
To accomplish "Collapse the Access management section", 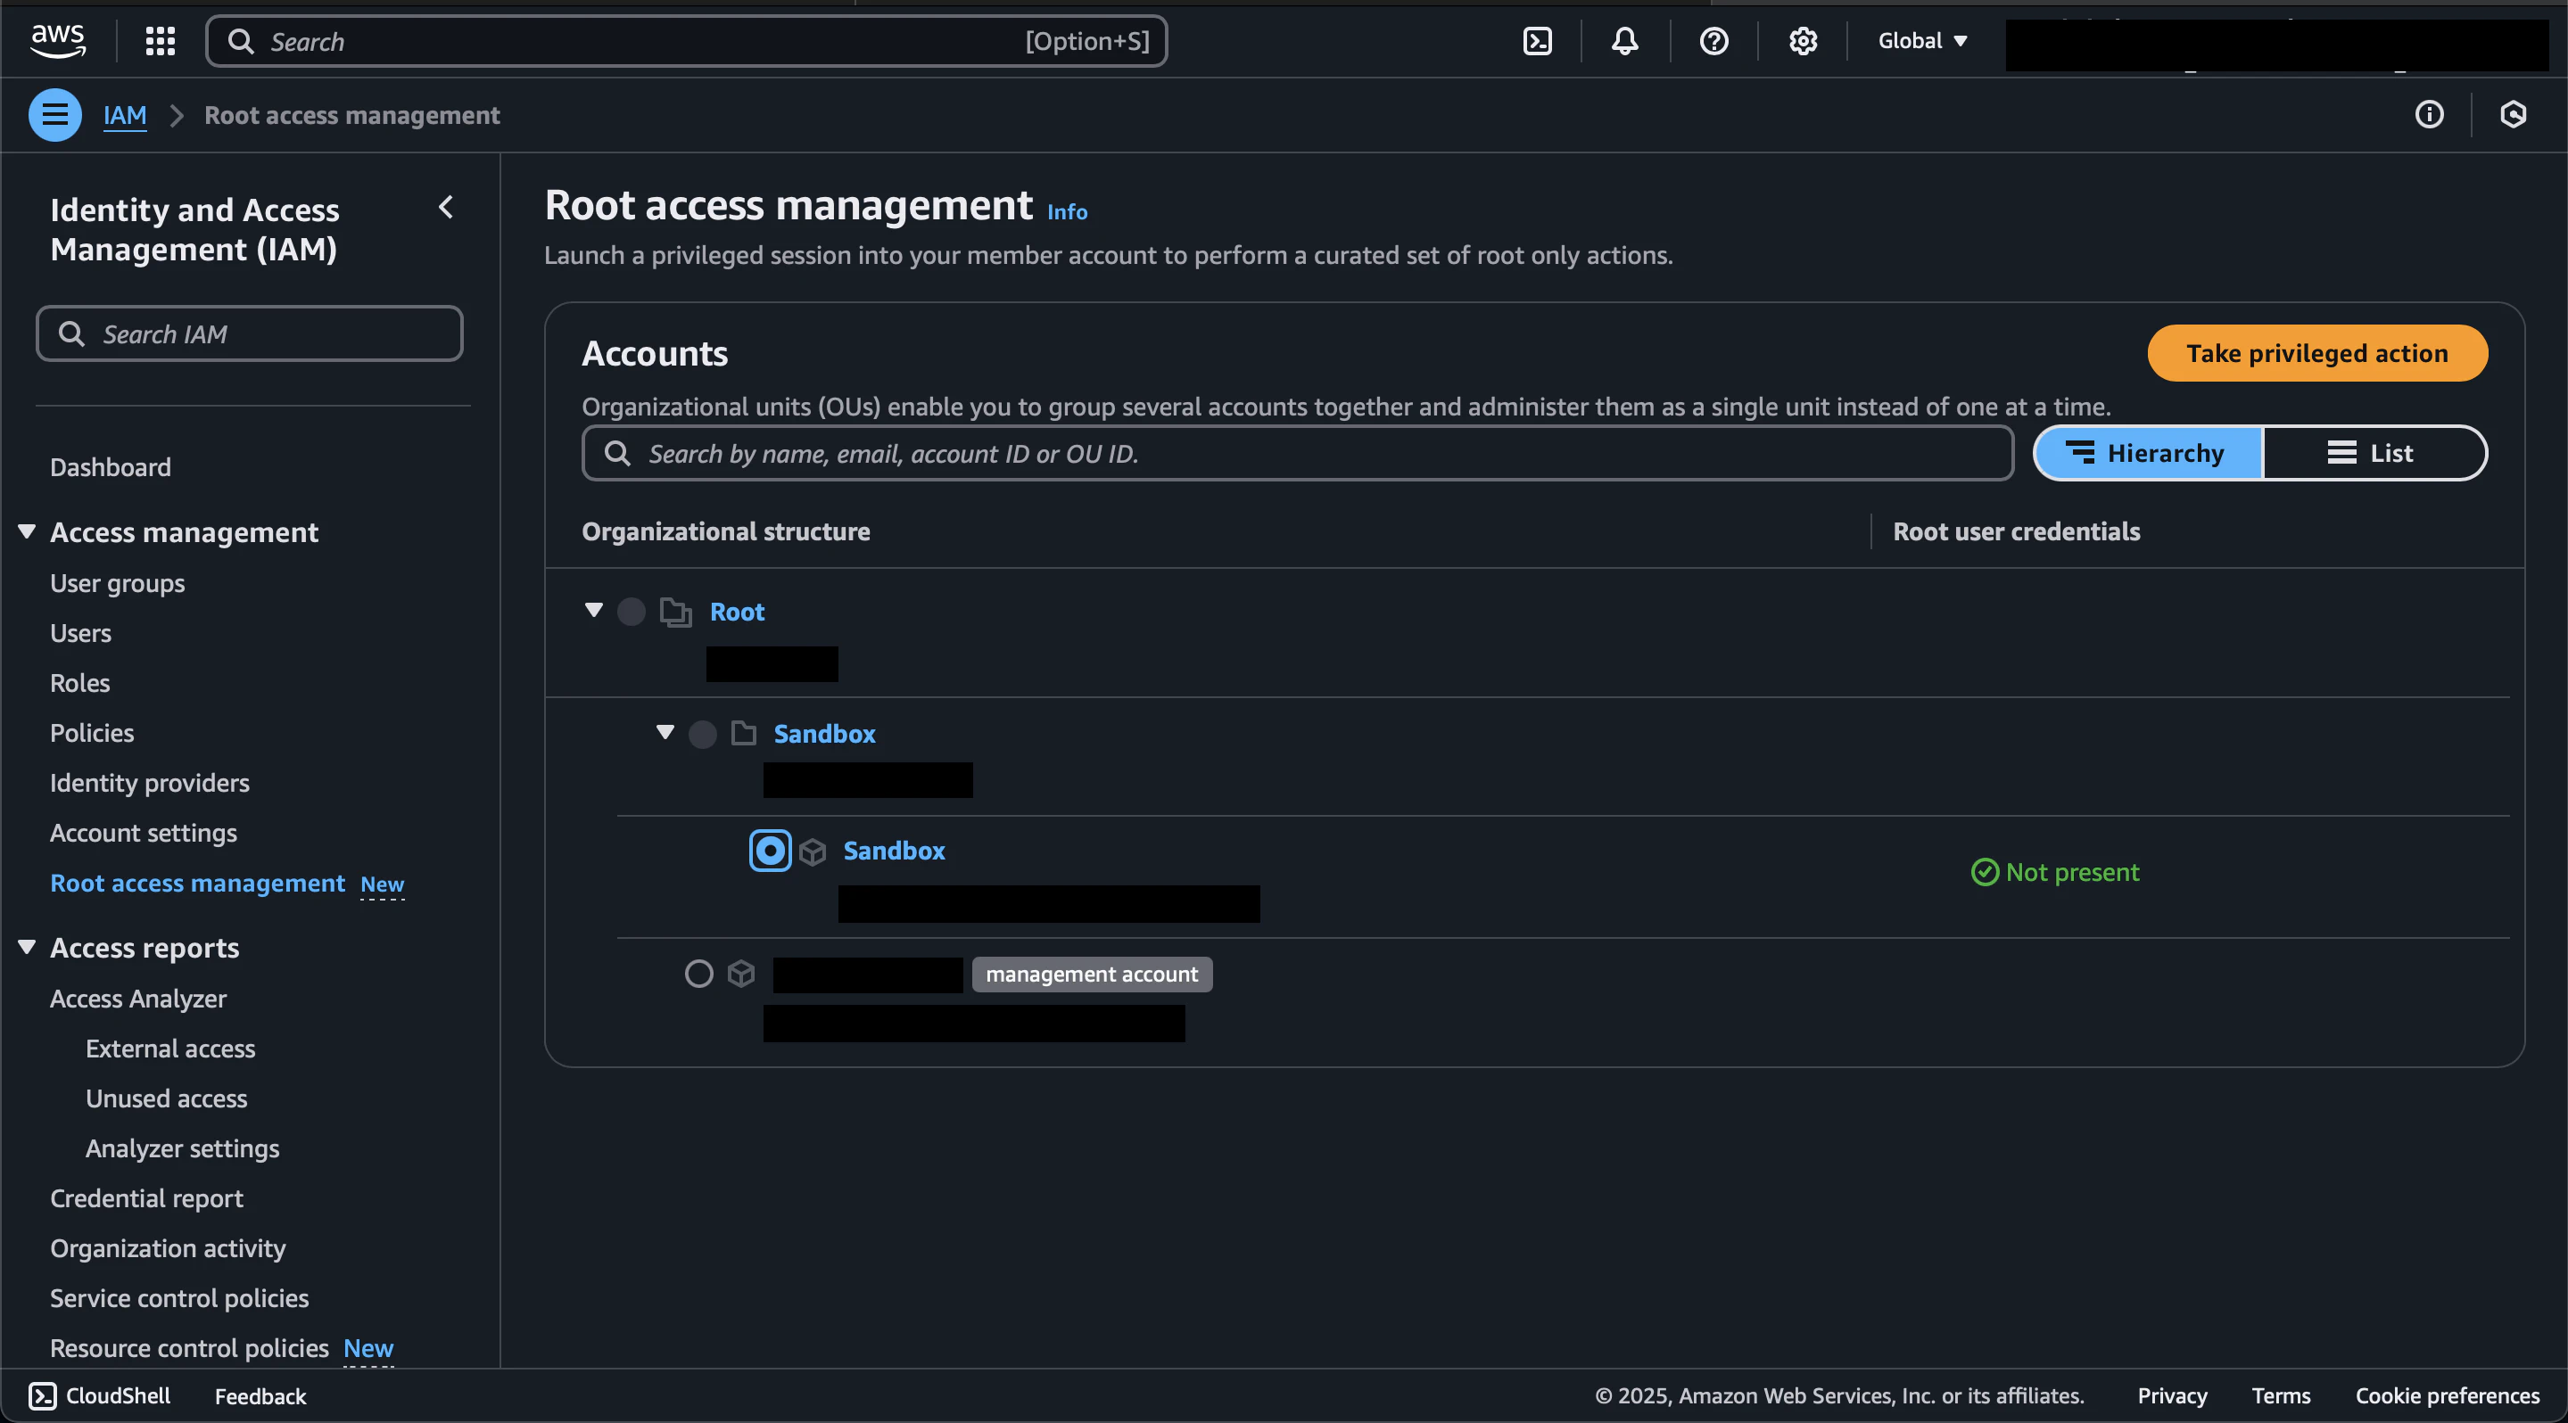I will pyautogui.click(x=27, y=531).
